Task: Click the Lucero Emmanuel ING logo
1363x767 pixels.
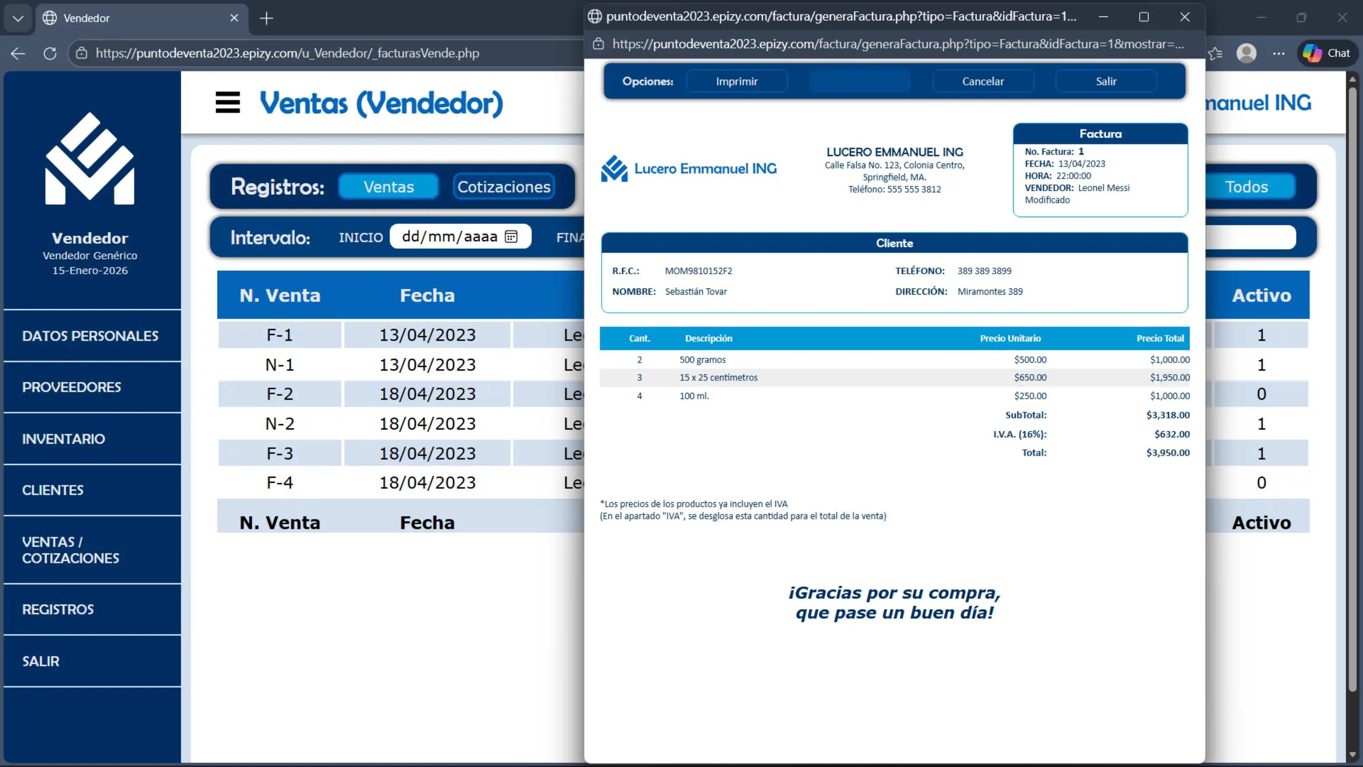Action: tap(688, 168)
